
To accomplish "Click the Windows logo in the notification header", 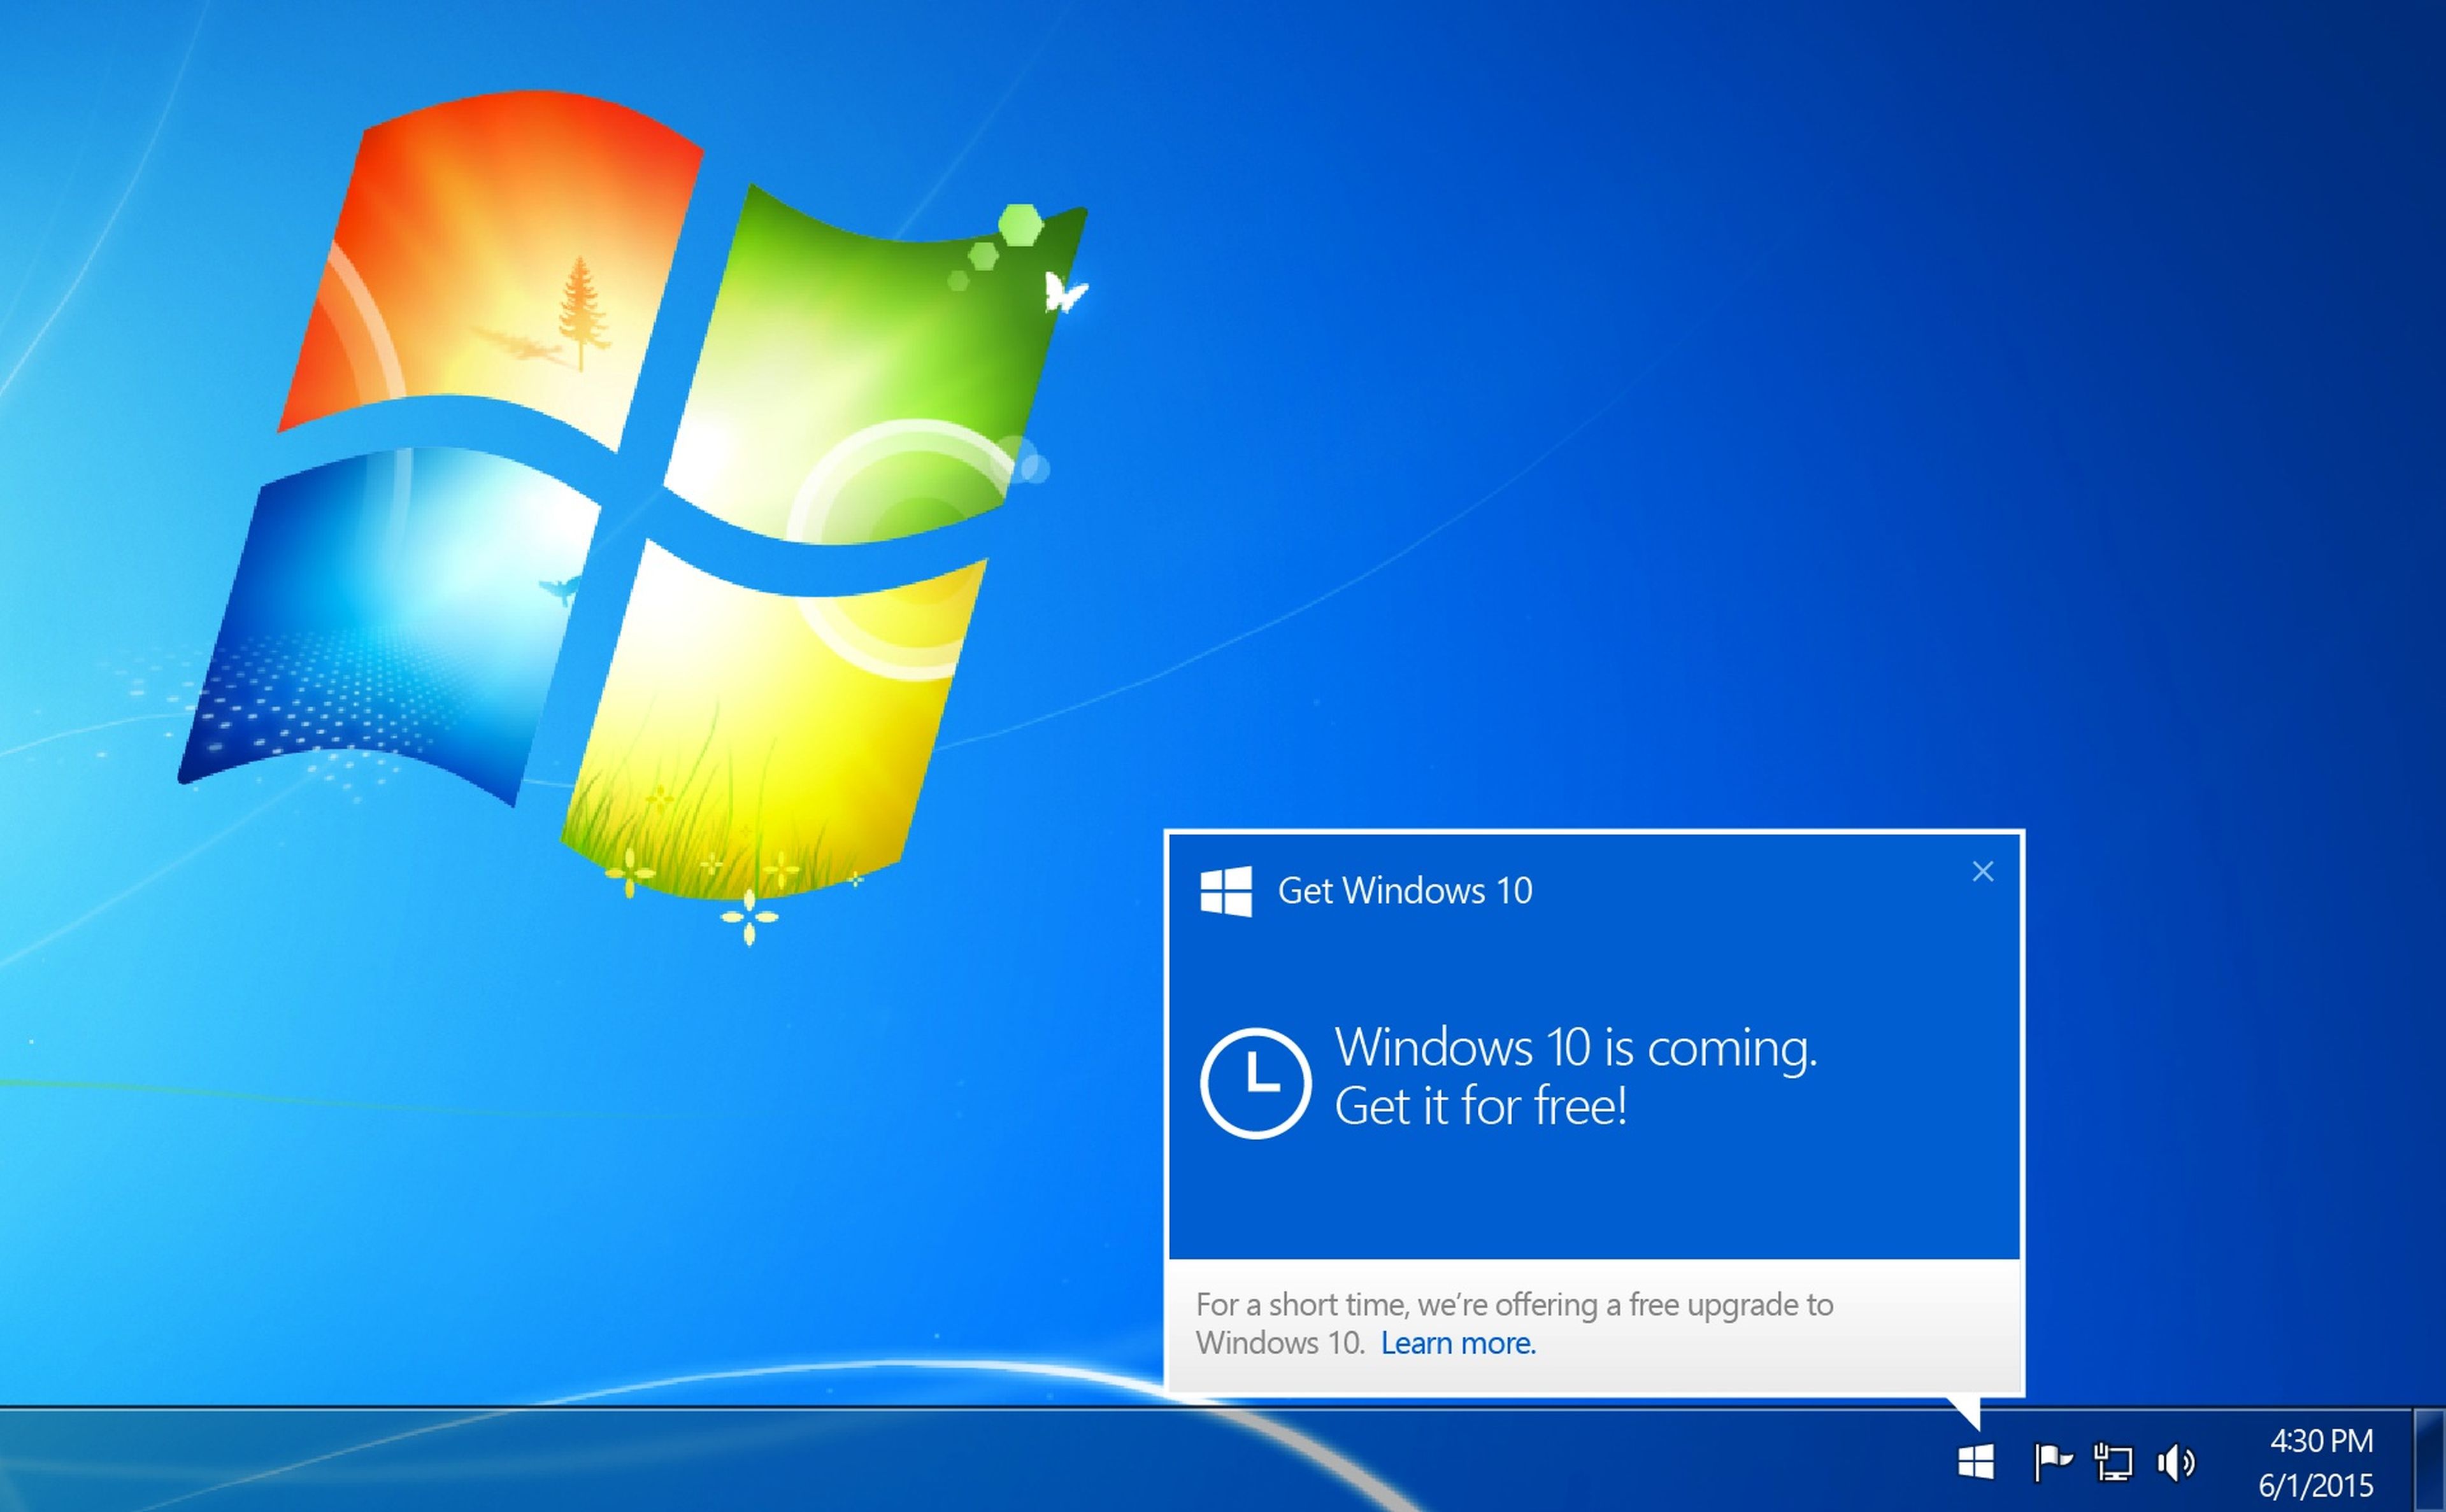I will coord(1226,890).
